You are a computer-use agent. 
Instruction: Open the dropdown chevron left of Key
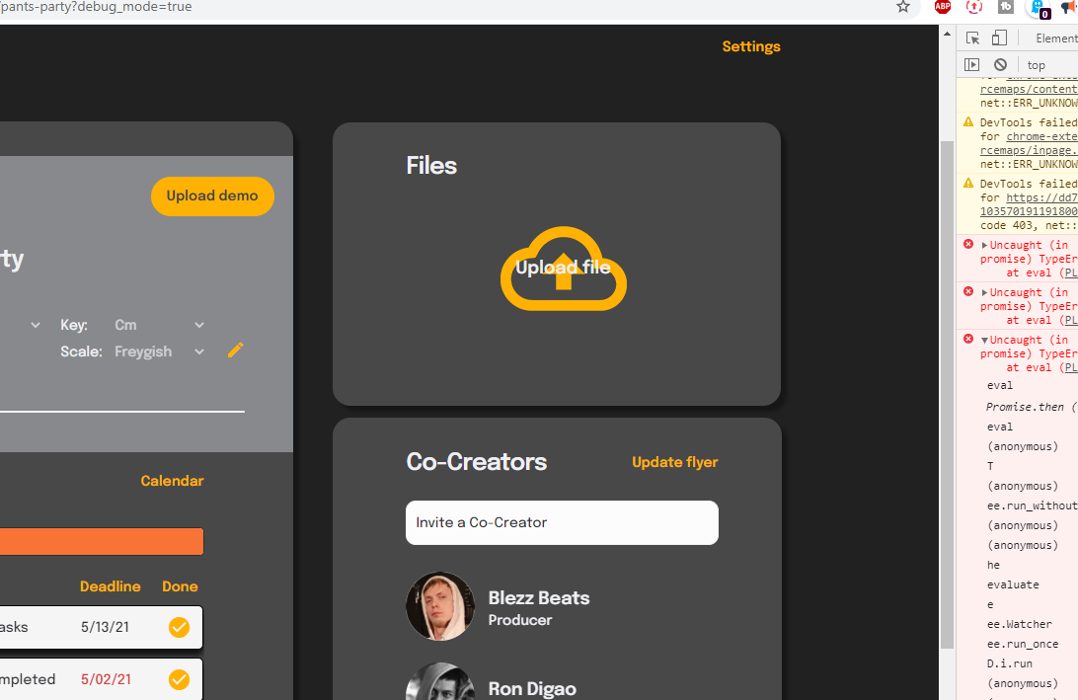coord(36,325)
